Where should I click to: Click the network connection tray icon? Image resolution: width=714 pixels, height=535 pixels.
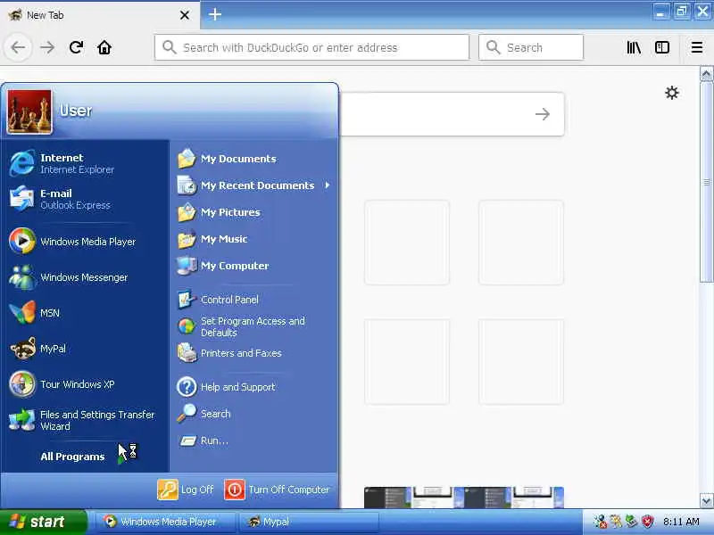[x=600, y=522]
